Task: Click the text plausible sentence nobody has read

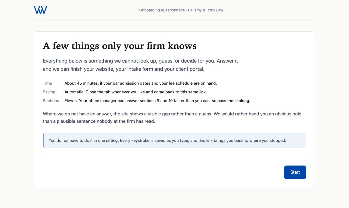Action: [106, 121]
